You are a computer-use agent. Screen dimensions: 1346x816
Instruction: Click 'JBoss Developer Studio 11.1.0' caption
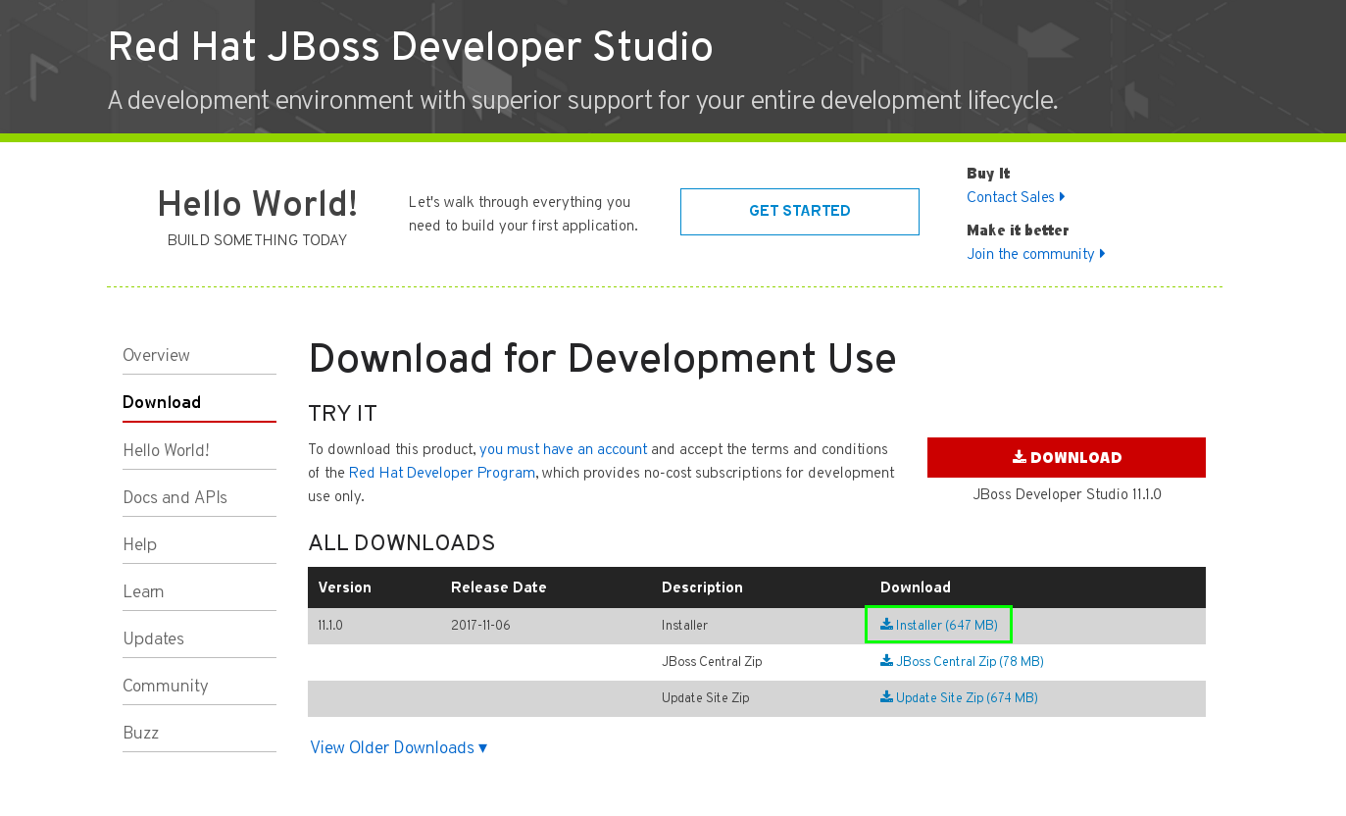(1067, 494)
